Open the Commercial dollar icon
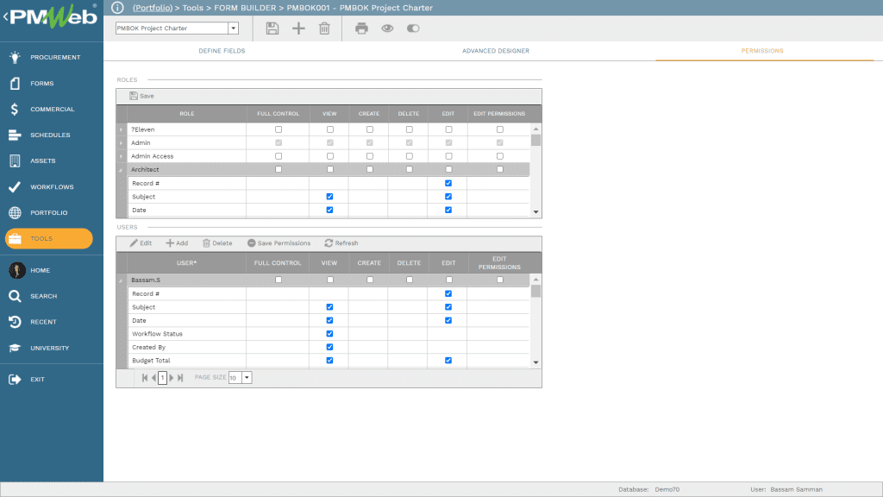The width and height of the screenshot is (883, 497). coord(15,110)
